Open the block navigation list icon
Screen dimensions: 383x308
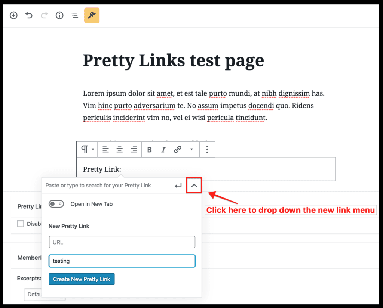point(75,15)
